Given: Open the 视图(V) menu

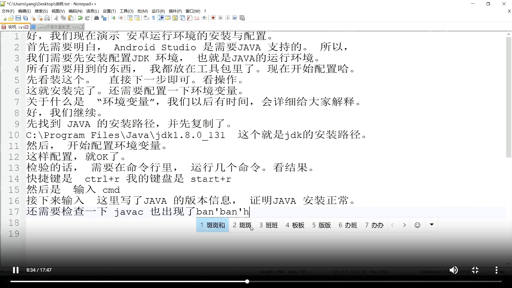Looking at the screenshot, I should [x=58, y=11].
